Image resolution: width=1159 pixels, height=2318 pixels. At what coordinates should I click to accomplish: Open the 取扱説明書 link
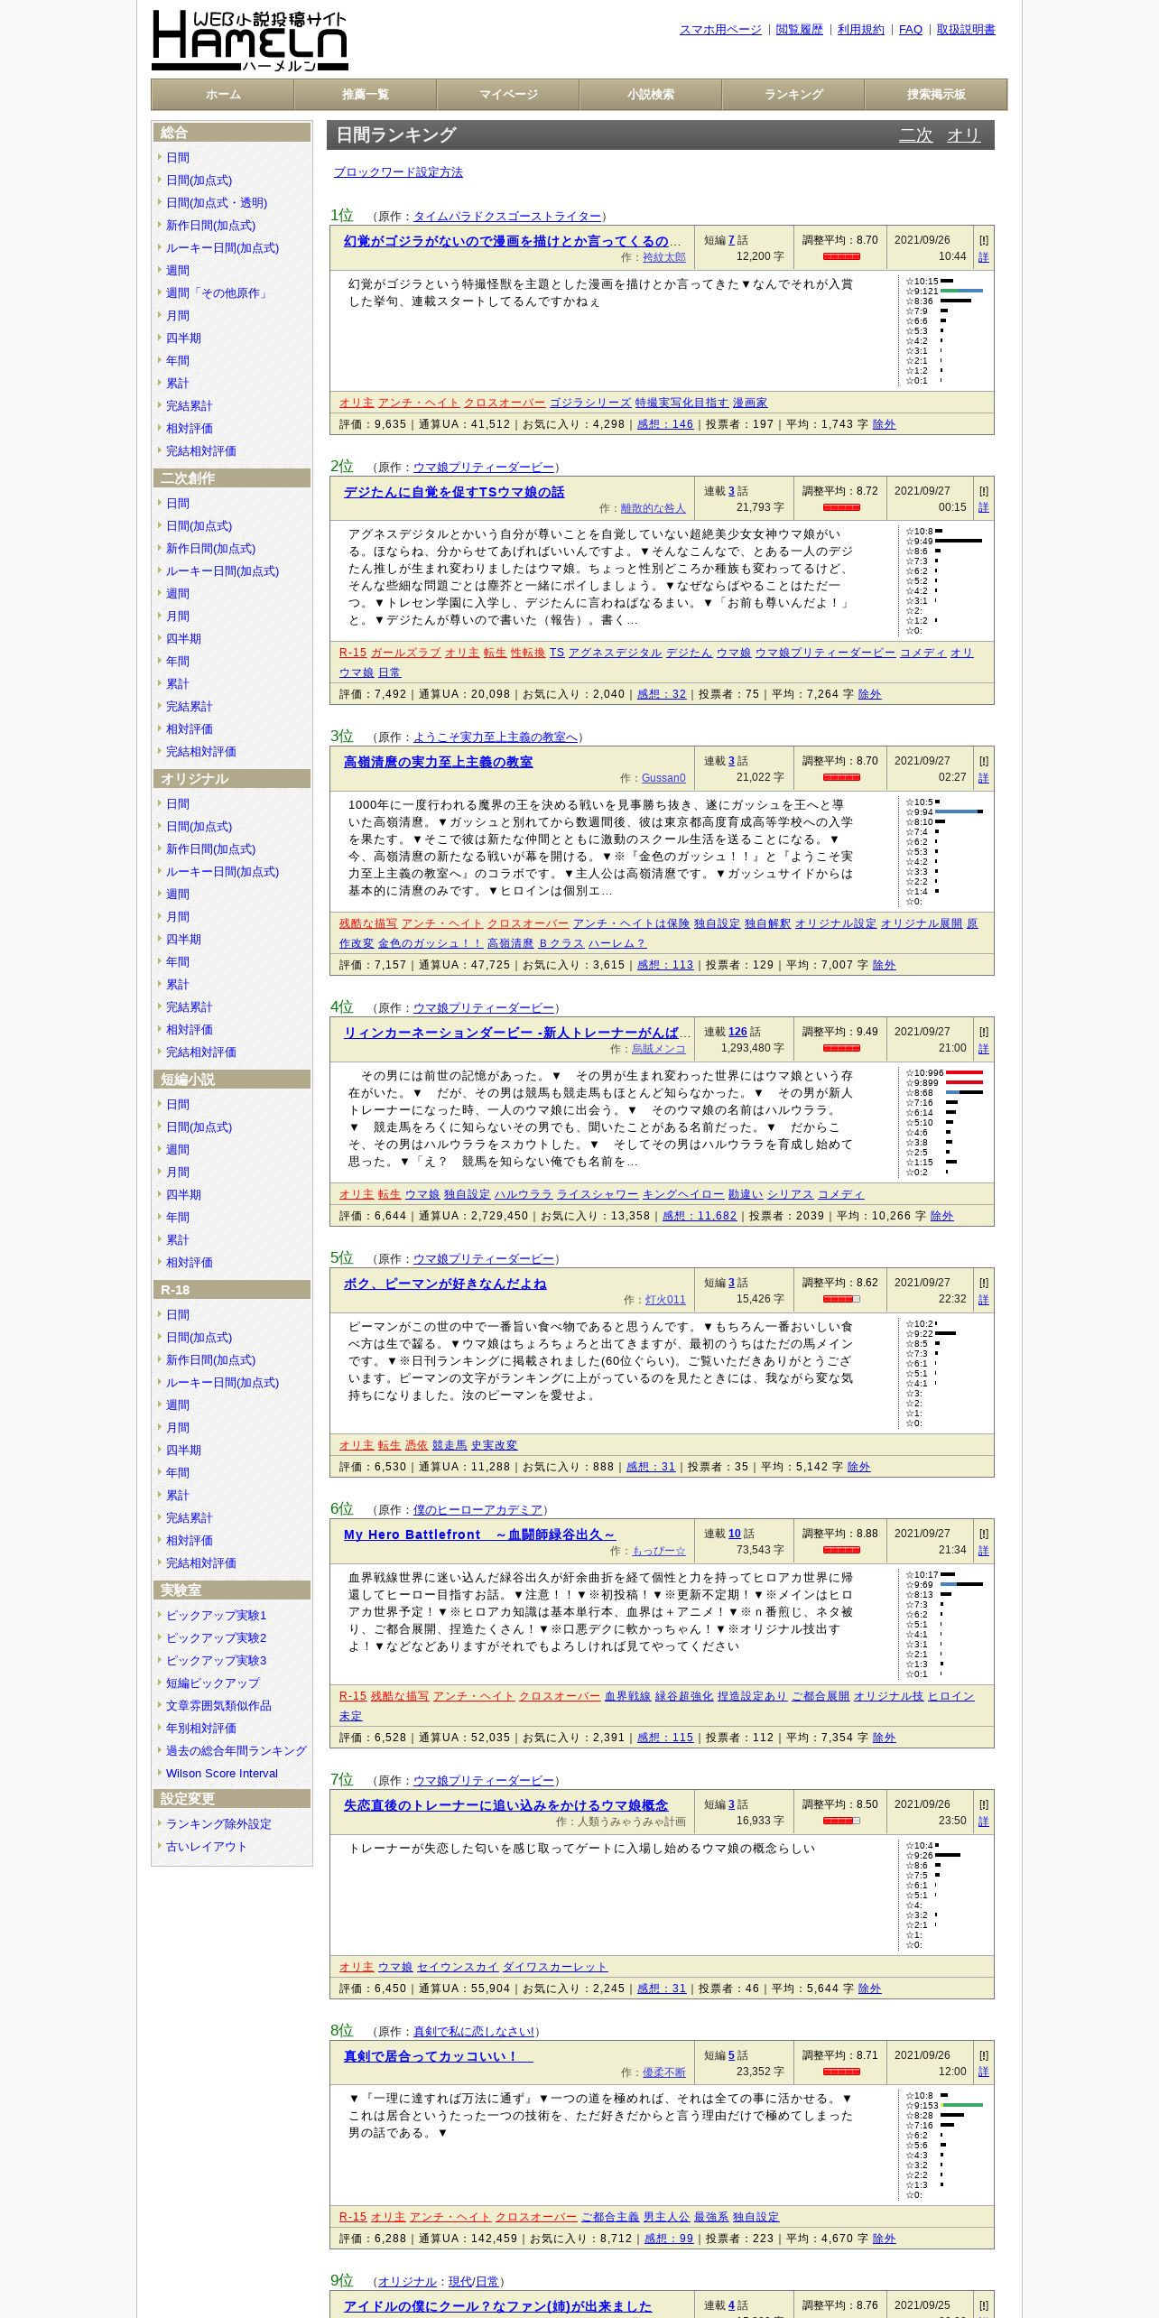pyautogui.click(x=966, y=30)
